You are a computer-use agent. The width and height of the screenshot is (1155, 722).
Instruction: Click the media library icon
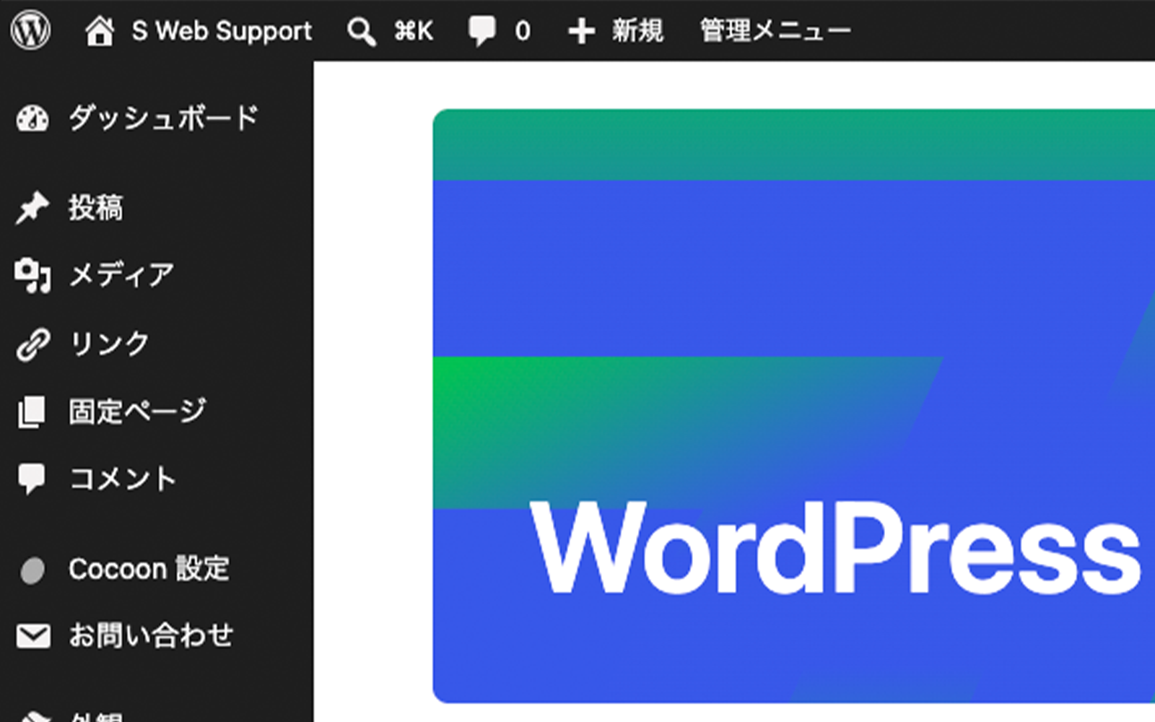(x=32, y=275)
